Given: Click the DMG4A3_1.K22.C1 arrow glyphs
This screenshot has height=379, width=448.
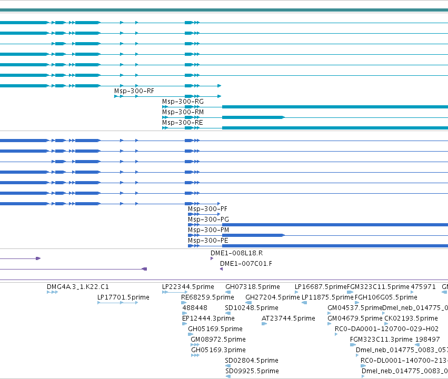Looking at the screenshot, I should 53,292.
